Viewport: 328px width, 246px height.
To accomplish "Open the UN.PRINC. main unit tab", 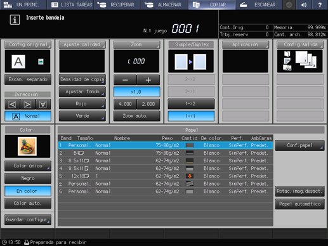I will 23,4.
